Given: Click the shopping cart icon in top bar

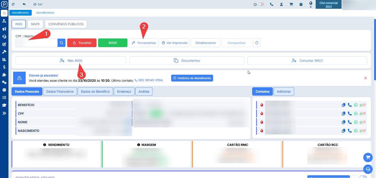Looking at the screenshot, I should pyautogui.click(x=291, y=4).
